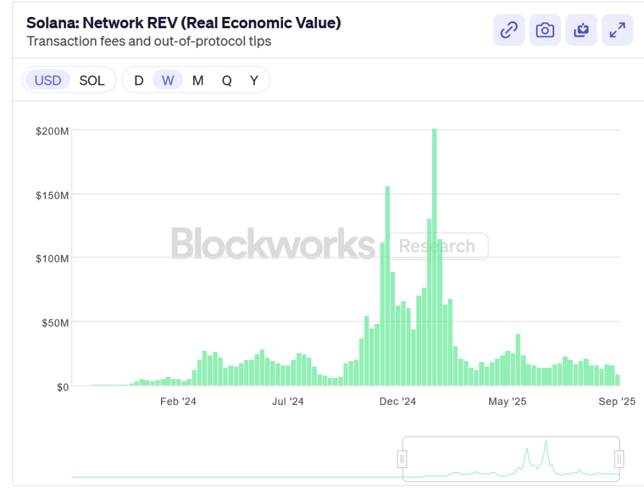Select yearly interval Y
The width and height of the screenshot is (644, 489).
pos(253,80)
